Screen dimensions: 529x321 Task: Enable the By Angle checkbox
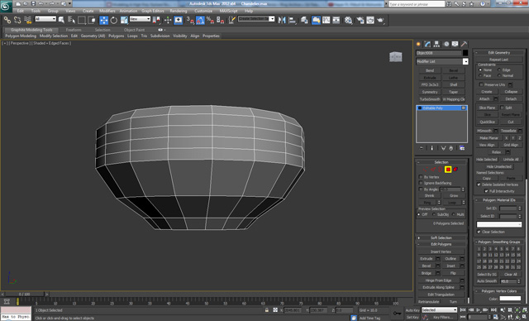click(421, 189)
